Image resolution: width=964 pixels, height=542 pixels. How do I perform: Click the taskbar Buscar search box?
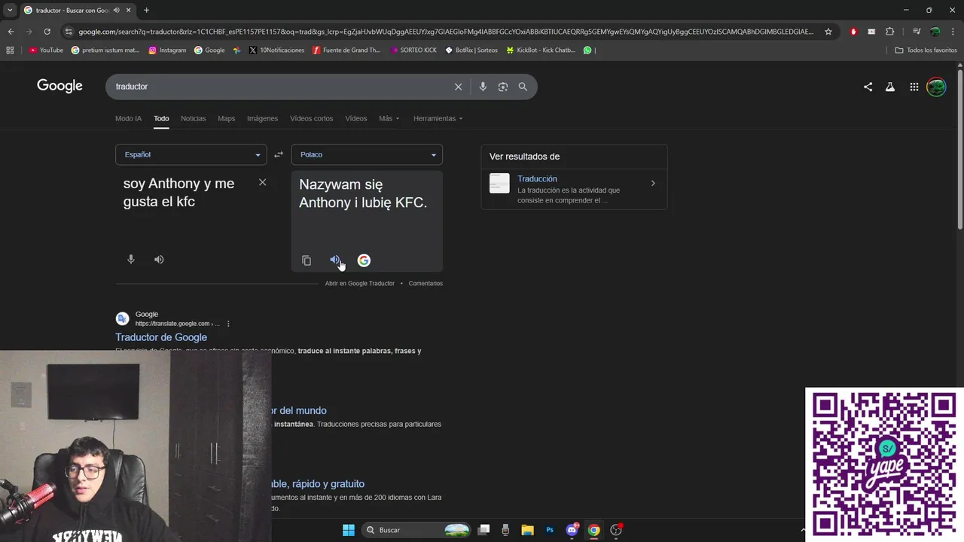(x=416, y=530)
